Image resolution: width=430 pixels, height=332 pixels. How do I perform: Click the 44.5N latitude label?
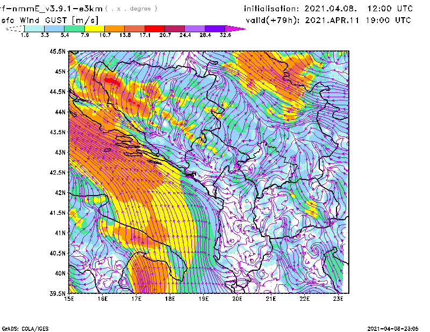coord(58,91)
